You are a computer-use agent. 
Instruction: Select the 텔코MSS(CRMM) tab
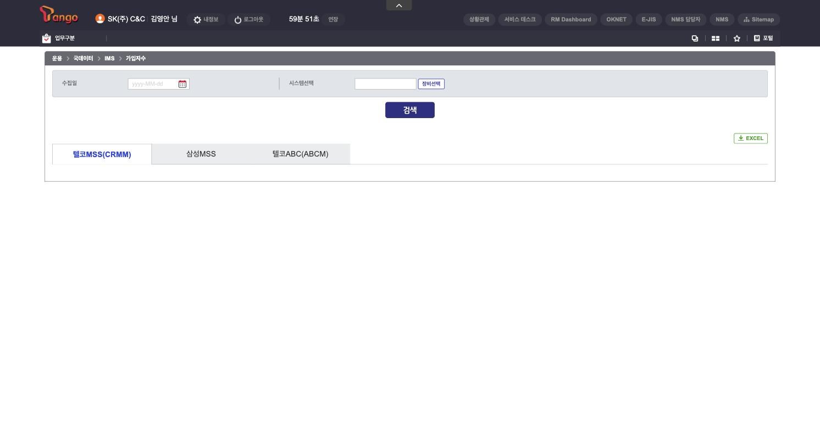[102, 154]
